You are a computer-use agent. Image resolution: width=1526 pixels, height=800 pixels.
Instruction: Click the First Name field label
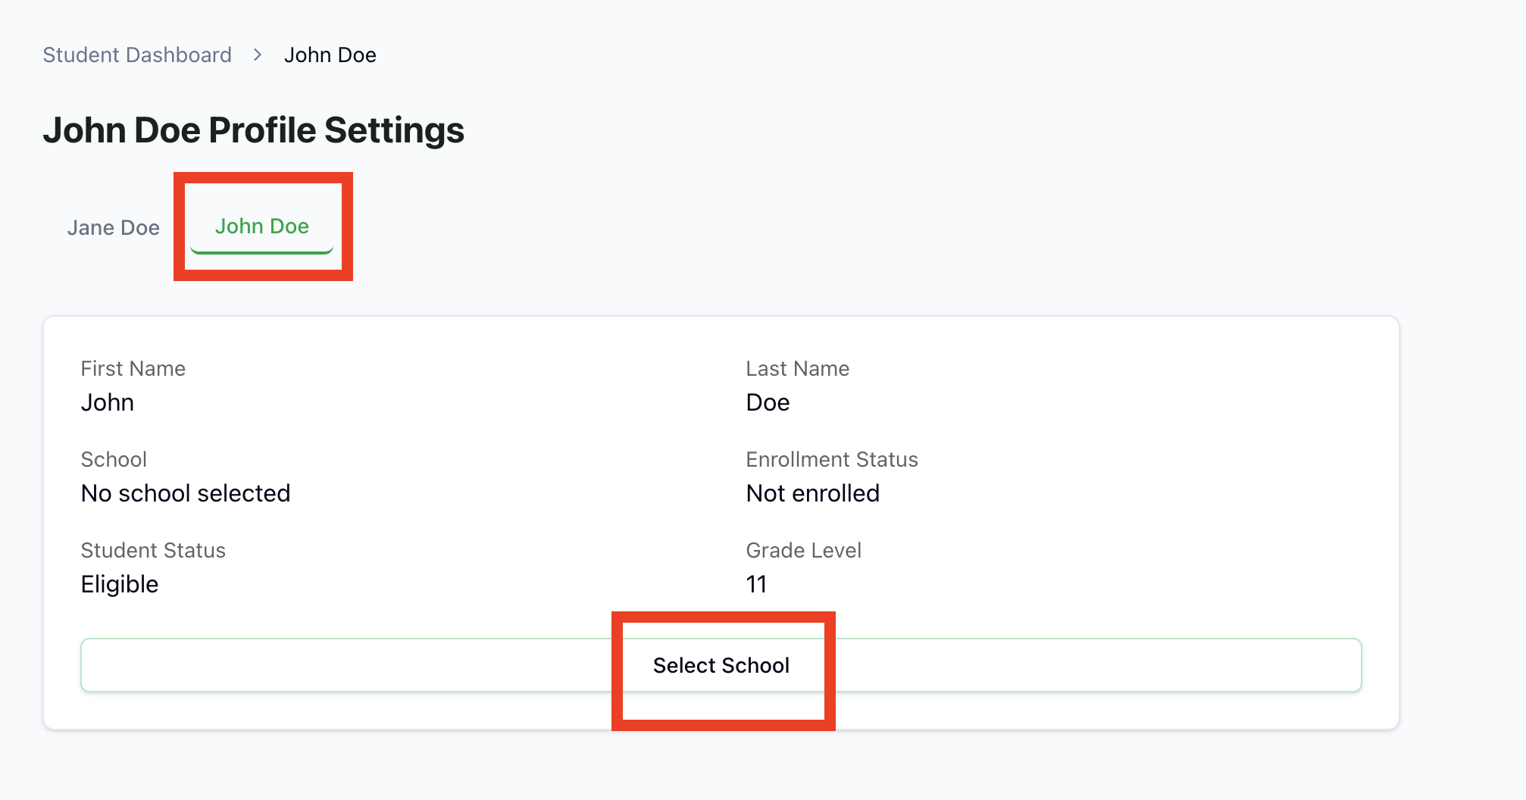pos(133,369)
